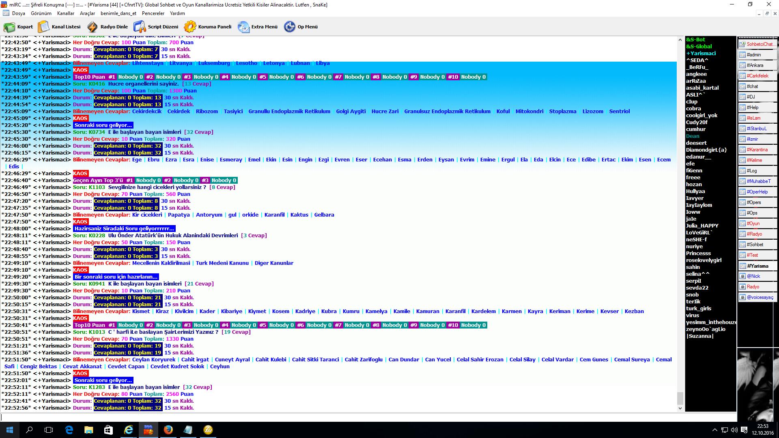Viewport: 779px width, 438px height.
Task: Open SohbetciChat status window entry
Action: [757, 44]
